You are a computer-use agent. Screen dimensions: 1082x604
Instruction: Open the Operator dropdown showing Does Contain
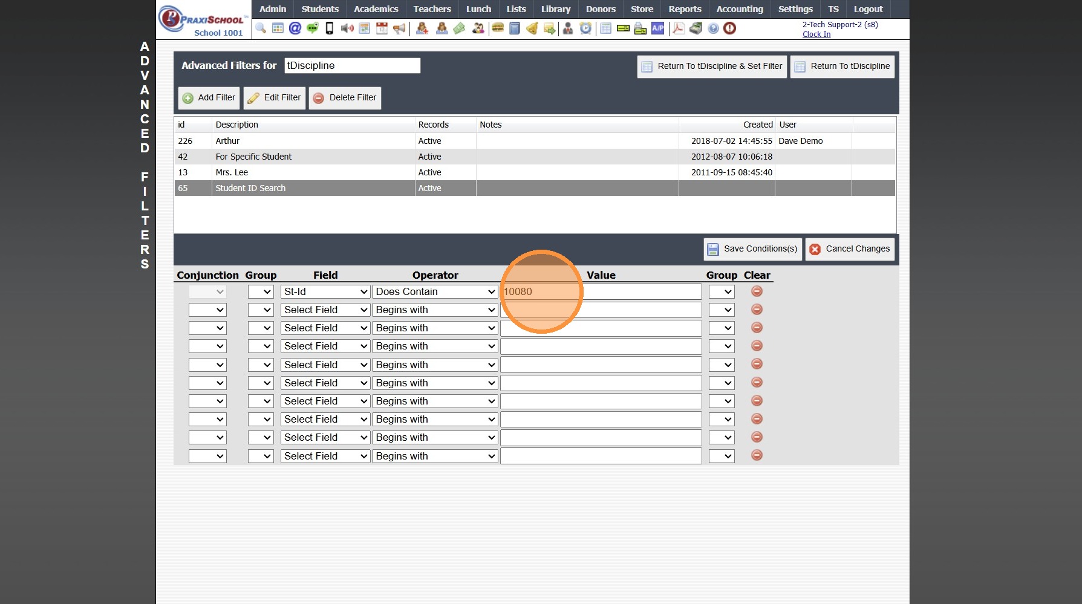click(435, 292)
